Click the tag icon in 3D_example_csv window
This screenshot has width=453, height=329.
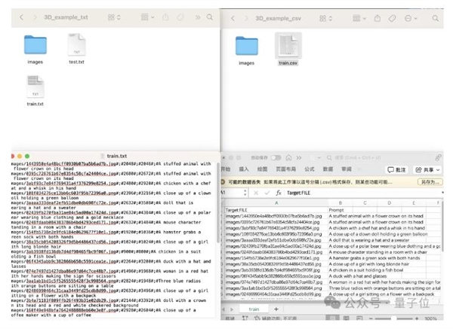click(392, 18)
